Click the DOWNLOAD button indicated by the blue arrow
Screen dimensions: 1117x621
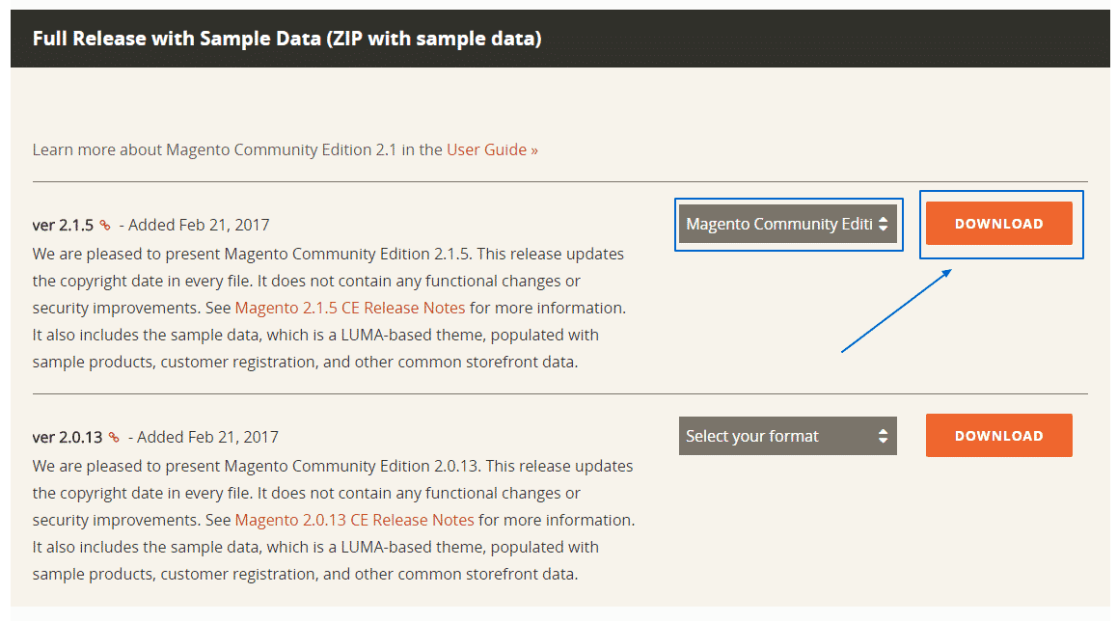click(x=999, y=224)
